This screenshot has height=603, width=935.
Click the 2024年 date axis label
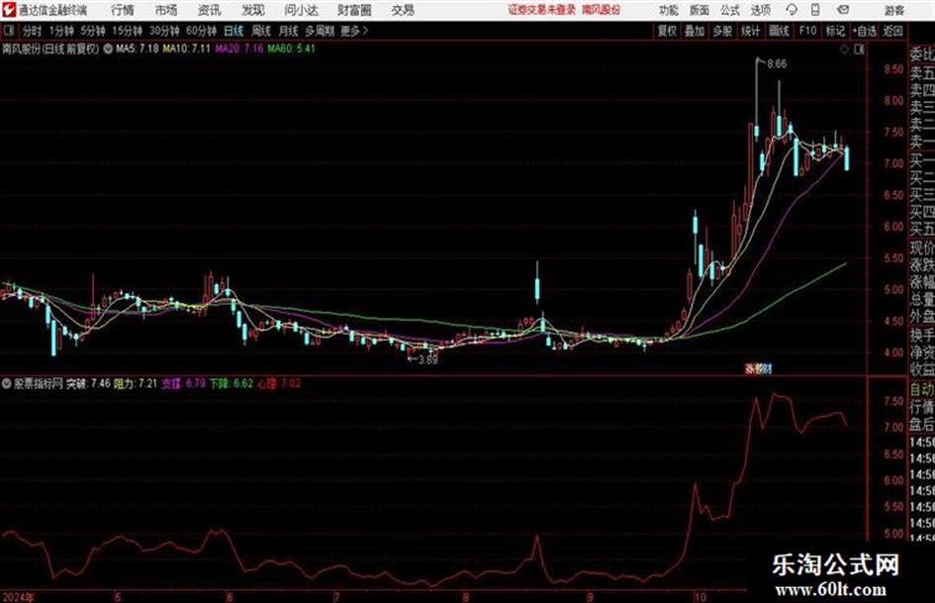[x=18, y=597]
